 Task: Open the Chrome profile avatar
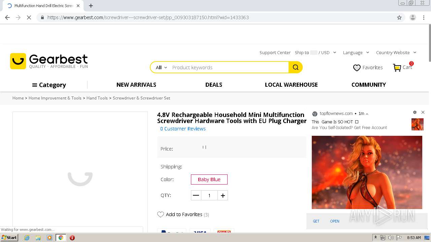pos(412,17)
